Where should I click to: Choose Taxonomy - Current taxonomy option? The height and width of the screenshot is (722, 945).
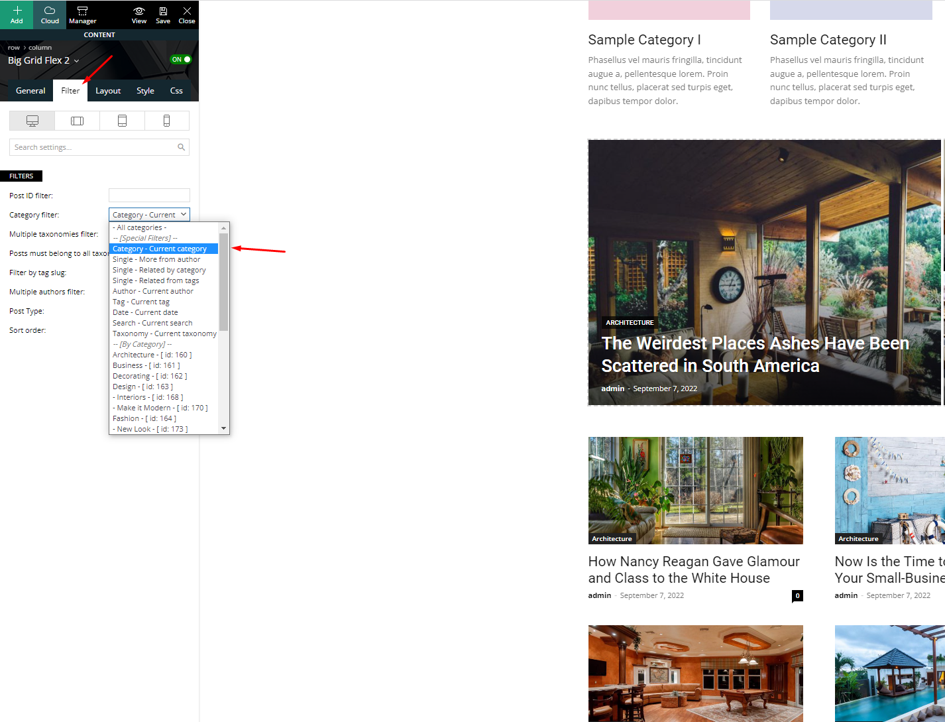pyautogui.click(x=164, y=333)
